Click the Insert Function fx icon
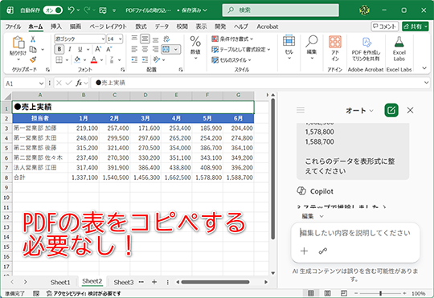The width and height of the screenshot is (434, 298). [79, 83]
